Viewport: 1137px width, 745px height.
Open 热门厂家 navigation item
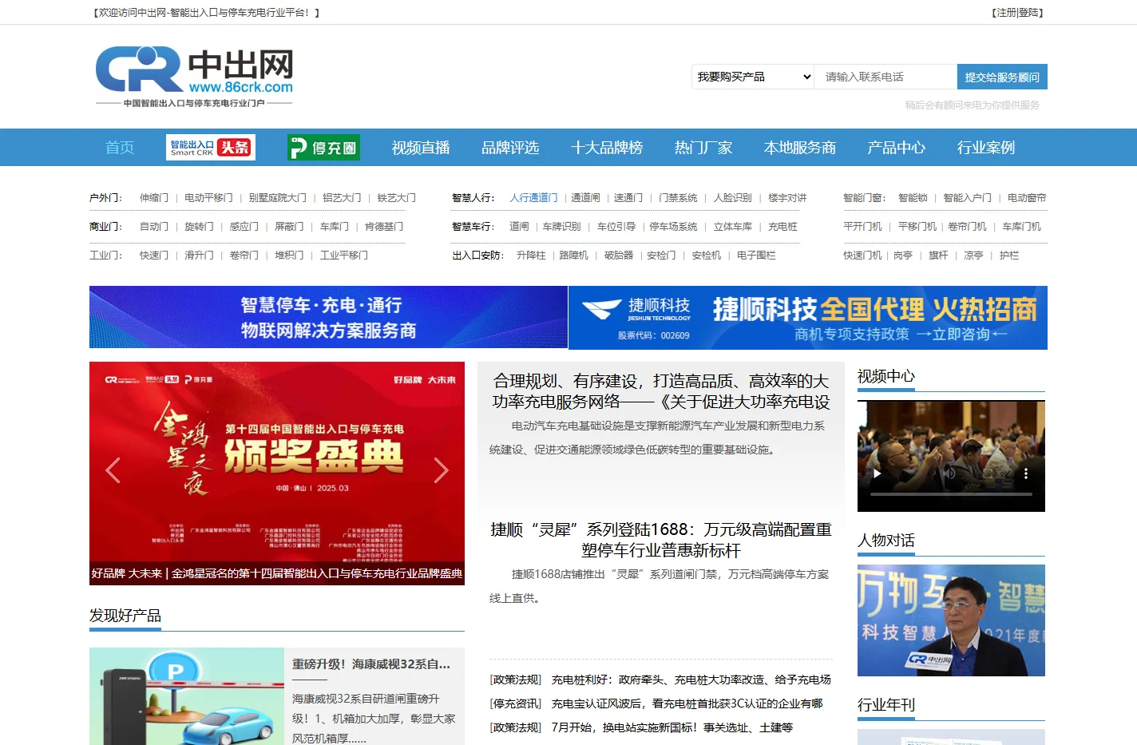click(x=703, y=148)
